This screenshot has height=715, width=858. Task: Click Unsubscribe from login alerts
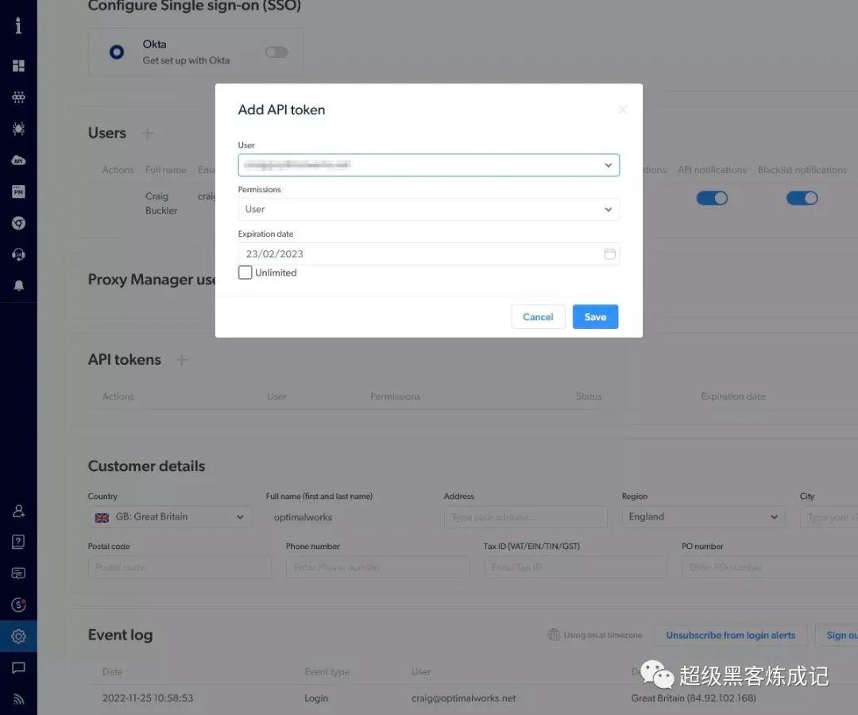click(729, 635)
